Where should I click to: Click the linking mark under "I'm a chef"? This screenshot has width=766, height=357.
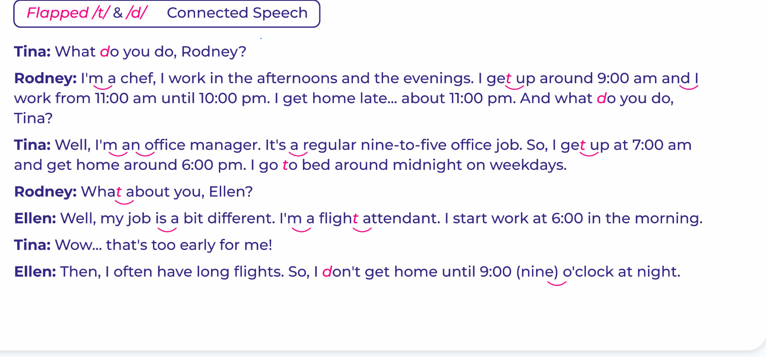[104, 88]
